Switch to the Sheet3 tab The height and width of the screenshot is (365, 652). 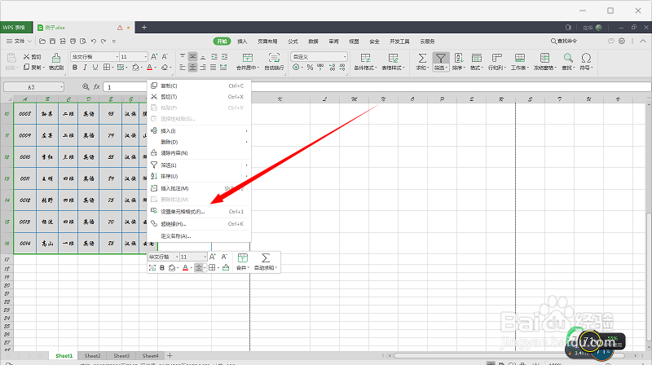coord(121,356)
